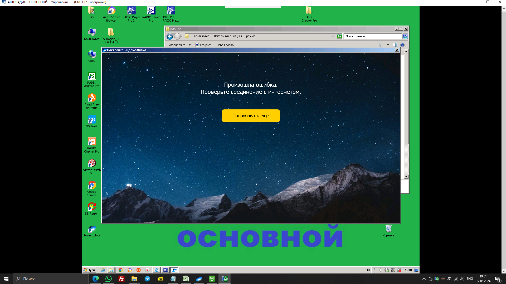The height and width of the screenshot is (284, 506).
Task: Select Локальный диск (D:) breadcrumb
Action: [228, 36]
